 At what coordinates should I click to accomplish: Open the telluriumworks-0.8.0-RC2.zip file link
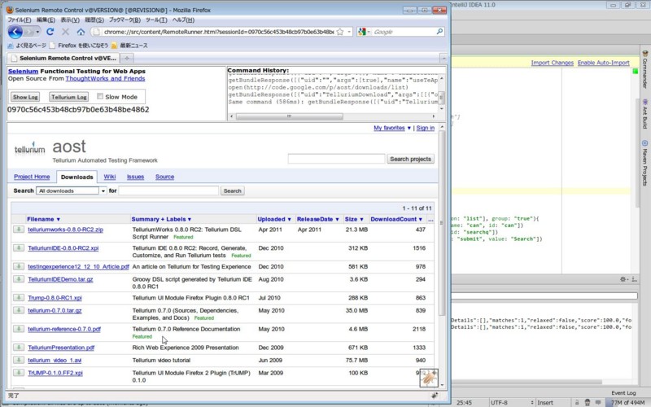pyautogui.click(x=66, y=230)
